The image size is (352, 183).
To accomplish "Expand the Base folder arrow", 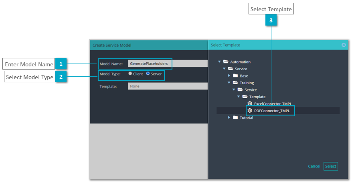I will coord(229,76).
